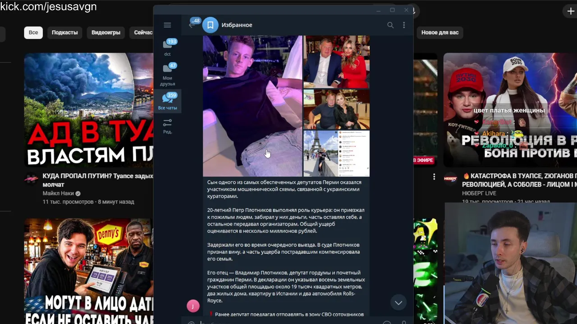The image size is (577, 324).
Task: Open the РЕВОЛЮЦИЯ В РОССИИ live thumbnail
Action: pyautogui.click(x=510, y=110)
